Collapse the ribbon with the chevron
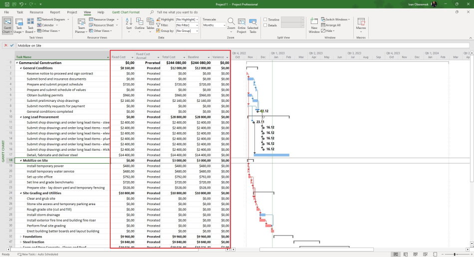 pyautogui.click(x=471, y=38)
